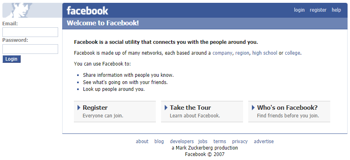Open Who's on Facebook? box
The height and width of the screenshot is (160, 350).
289,111
